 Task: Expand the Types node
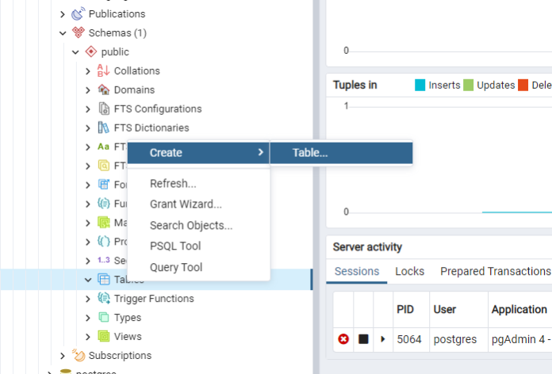88,318
